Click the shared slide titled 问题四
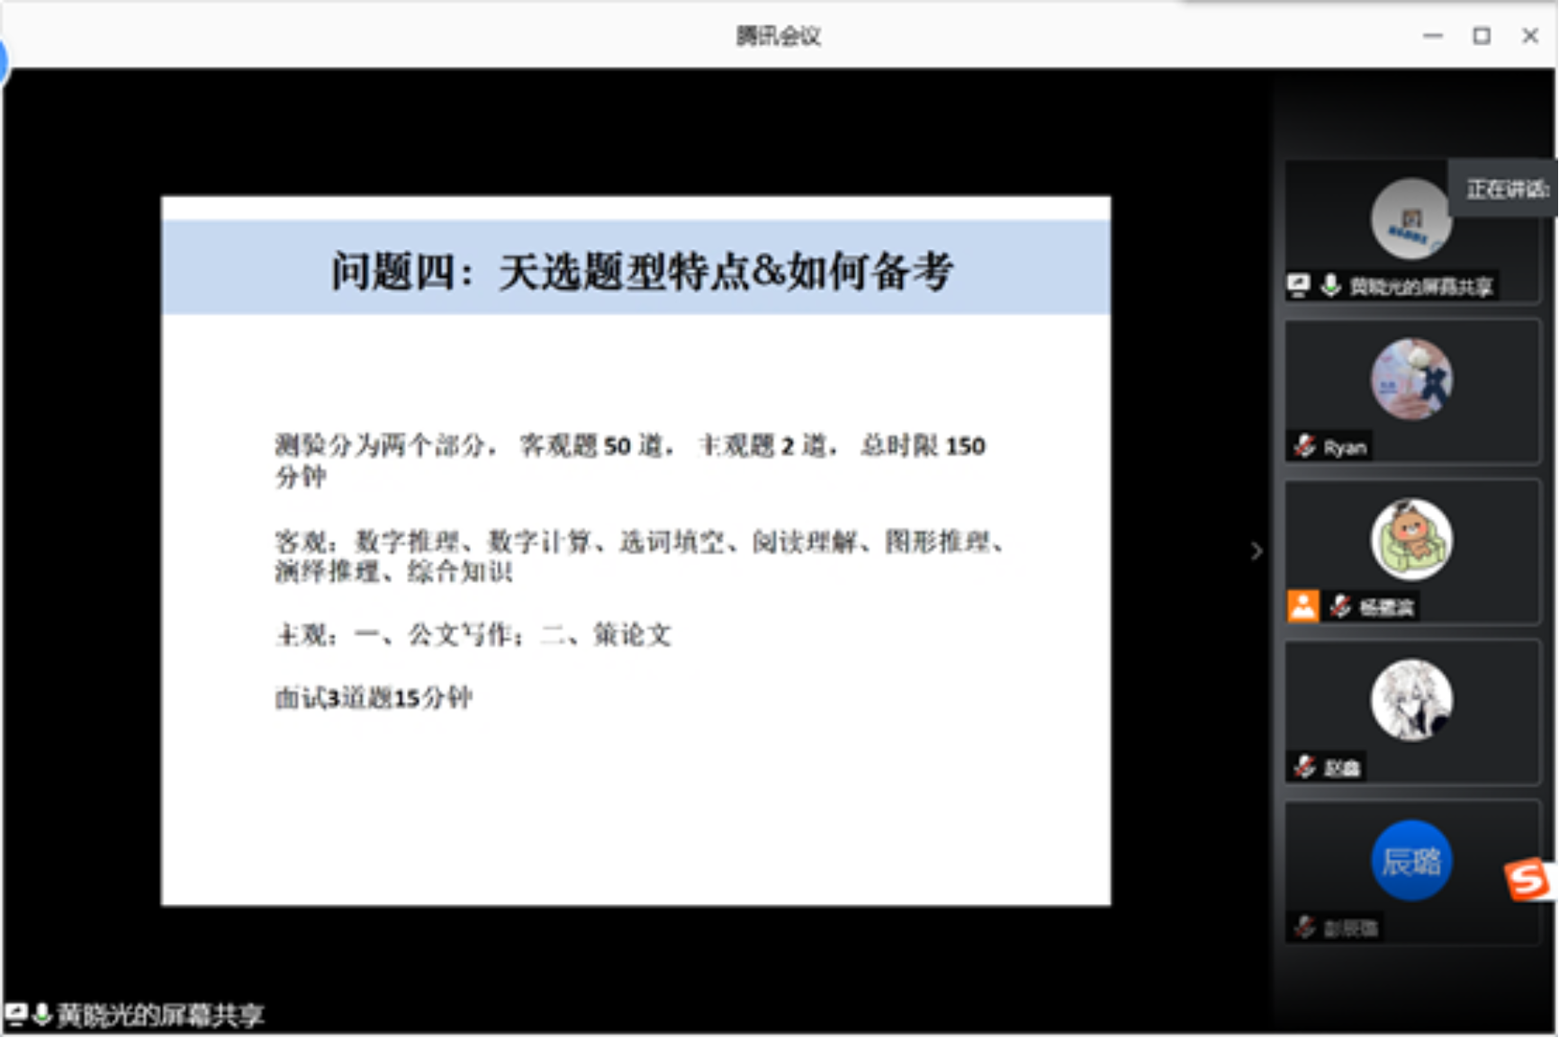Image resolution: width=1559 pixels, height=1038 pixels. [635, 550]
